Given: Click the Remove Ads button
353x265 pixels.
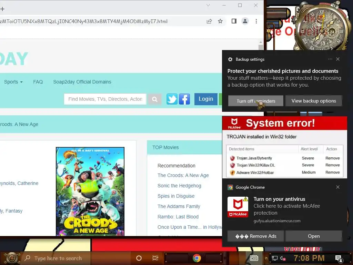Looking at the screenshot, I should [x=256, y=236].
